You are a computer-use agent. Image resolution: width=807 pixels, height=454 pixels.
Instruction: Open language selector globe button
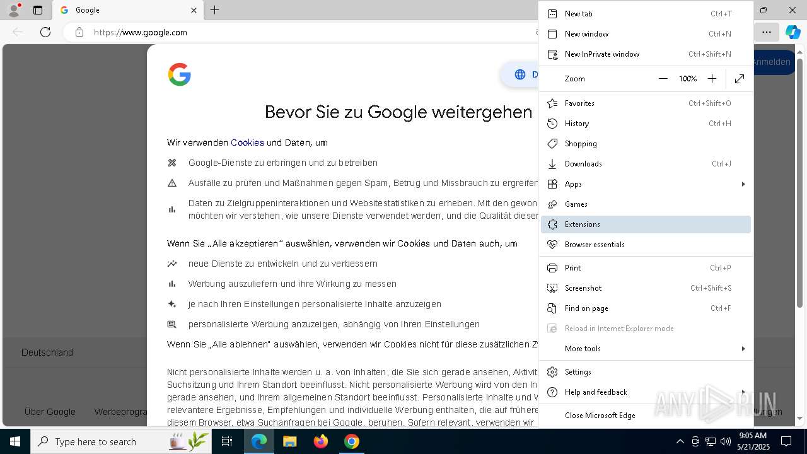[520, 74]
